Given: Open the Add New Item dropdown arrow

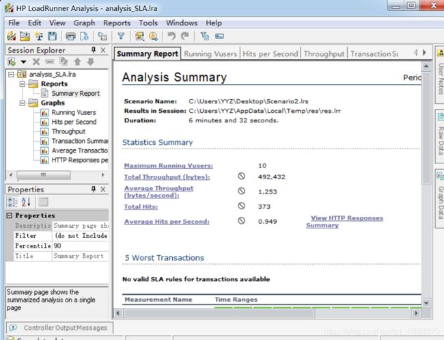Looking at the screenshot, I should pos(23,62).
